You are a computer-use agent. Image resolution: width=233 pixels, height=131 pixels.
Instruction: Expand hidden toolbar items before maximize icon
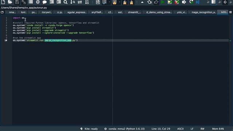pos(208,2)
